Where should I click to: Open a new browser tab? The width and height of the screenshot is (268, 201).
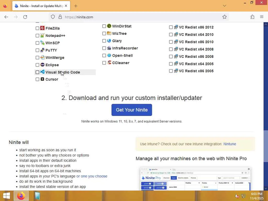pyautogui.click(x=76, y=6)
